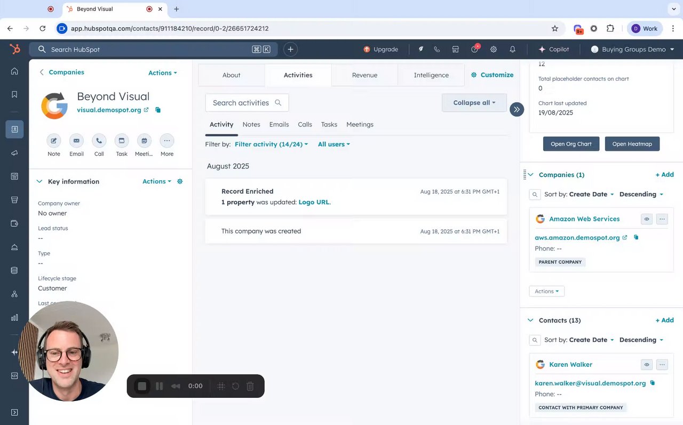
Task: Click the Search HubSpot field
Action: 153,49
